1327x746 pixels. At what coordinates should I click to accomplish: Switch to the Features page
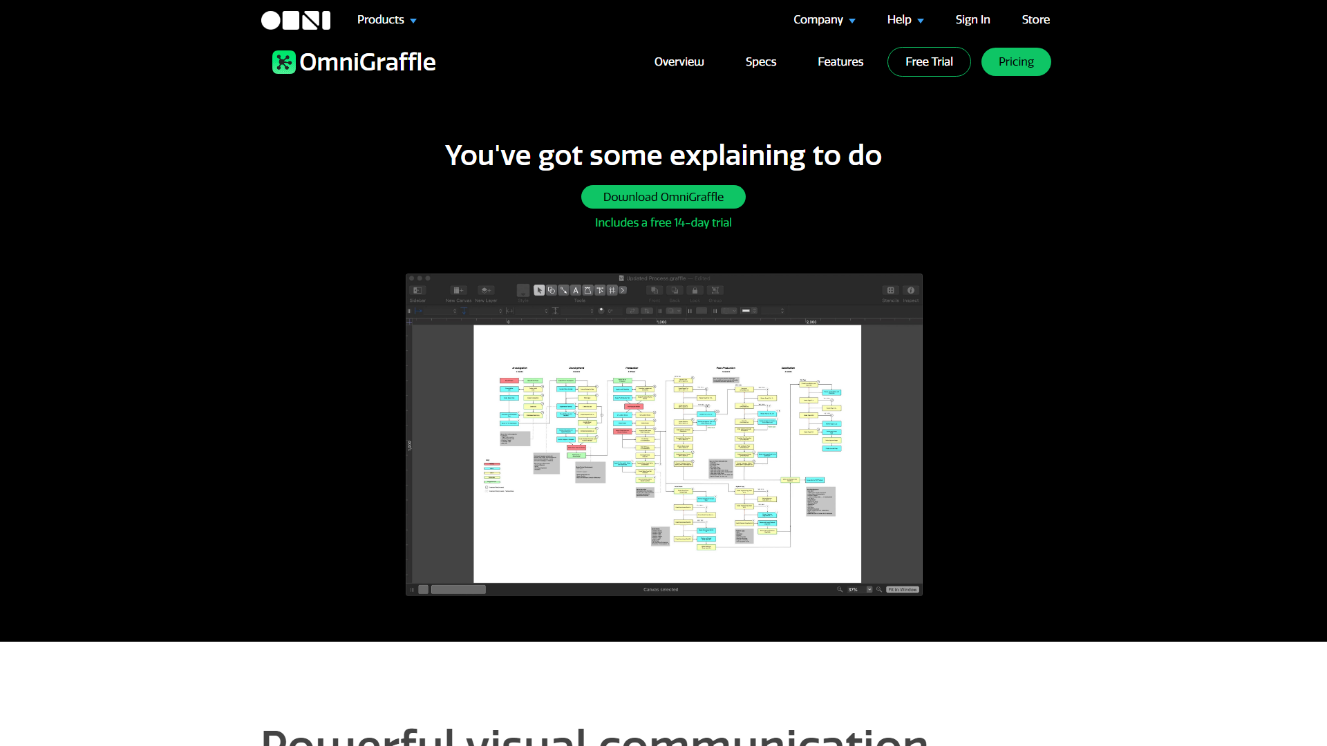pyautogui.click(x=840, y=61)
